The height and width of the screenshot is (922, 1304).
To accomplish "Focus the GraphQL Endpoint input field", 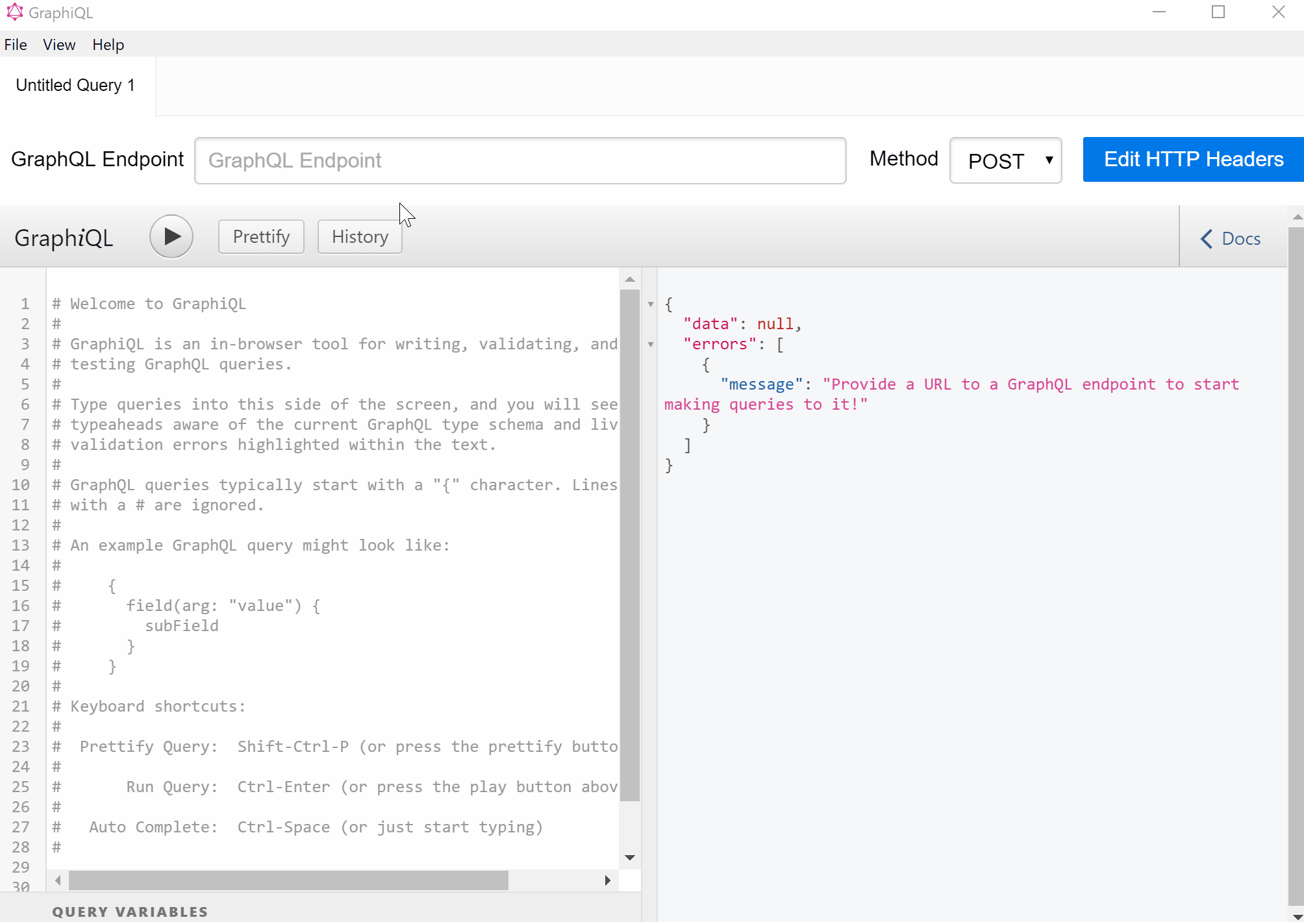I will click(520, 160).
